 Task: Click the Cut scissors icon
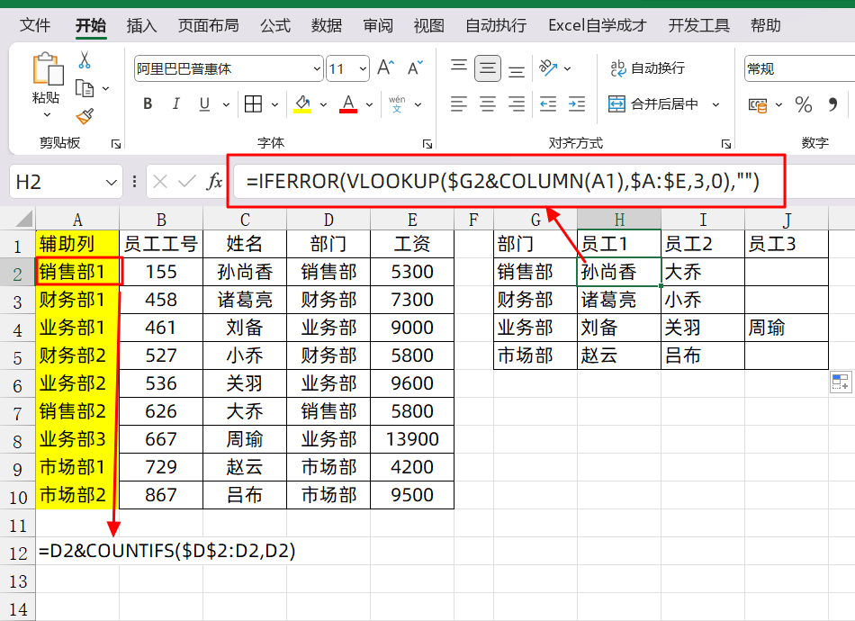click(x=84, y=60)
